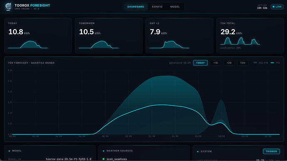Click the '7.9' kWh value
This screenshot has width=287, height=161.
click(x=155, y=32)
